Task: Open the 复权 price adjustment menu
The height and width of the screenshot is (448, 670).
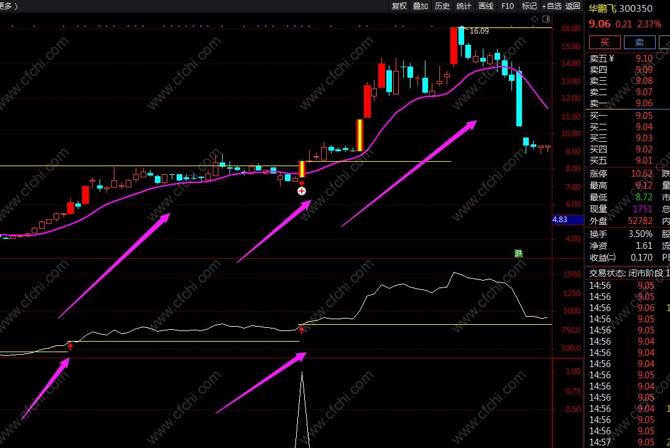Action: pos(399,6)
